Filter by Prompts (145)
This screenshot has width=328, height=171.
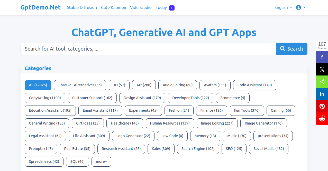tap(41, 149)
